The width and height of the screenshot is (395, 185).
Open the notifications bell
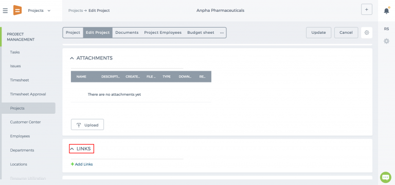[386, 11]
